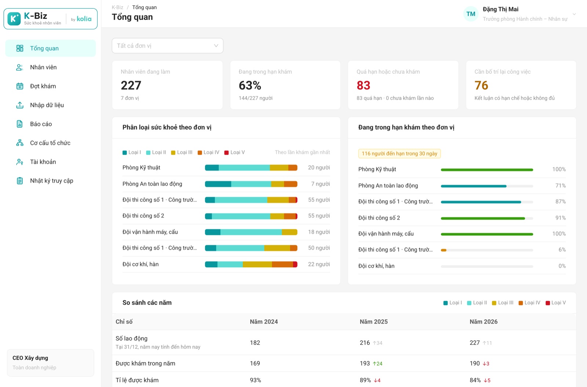This screenshot has height=387, width=587.
Task: Open the Tất cả đơn vị dropdown
Action: tap(168, 46)
